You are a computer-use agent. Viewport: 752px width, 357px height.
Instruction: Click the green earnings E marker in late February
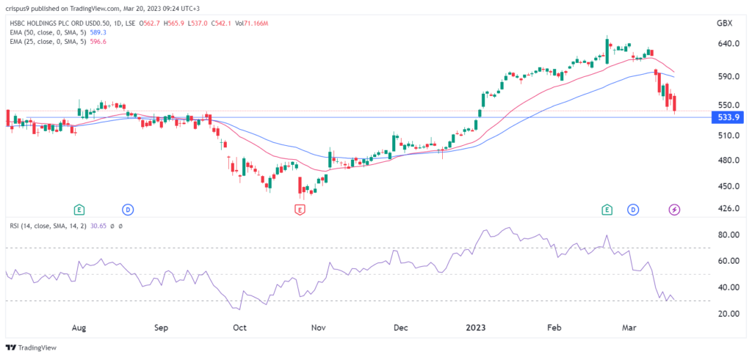(607, 209)
